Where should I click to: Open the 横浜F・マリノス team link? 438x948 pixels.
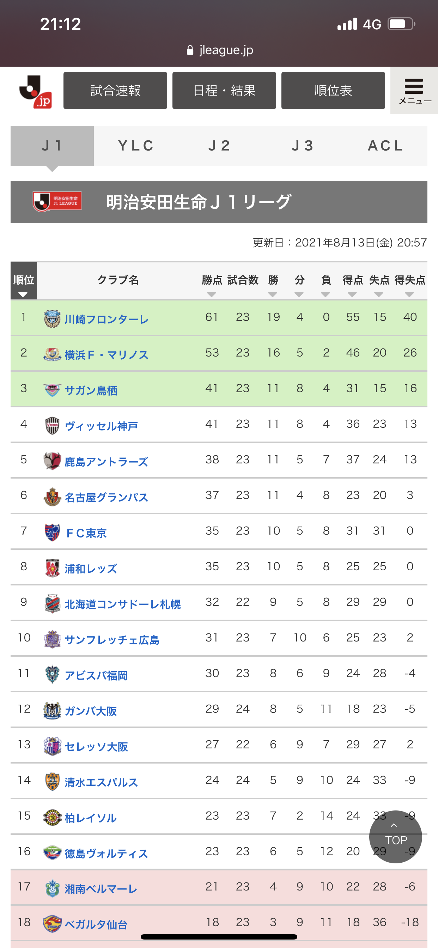[x=107, y=355]
